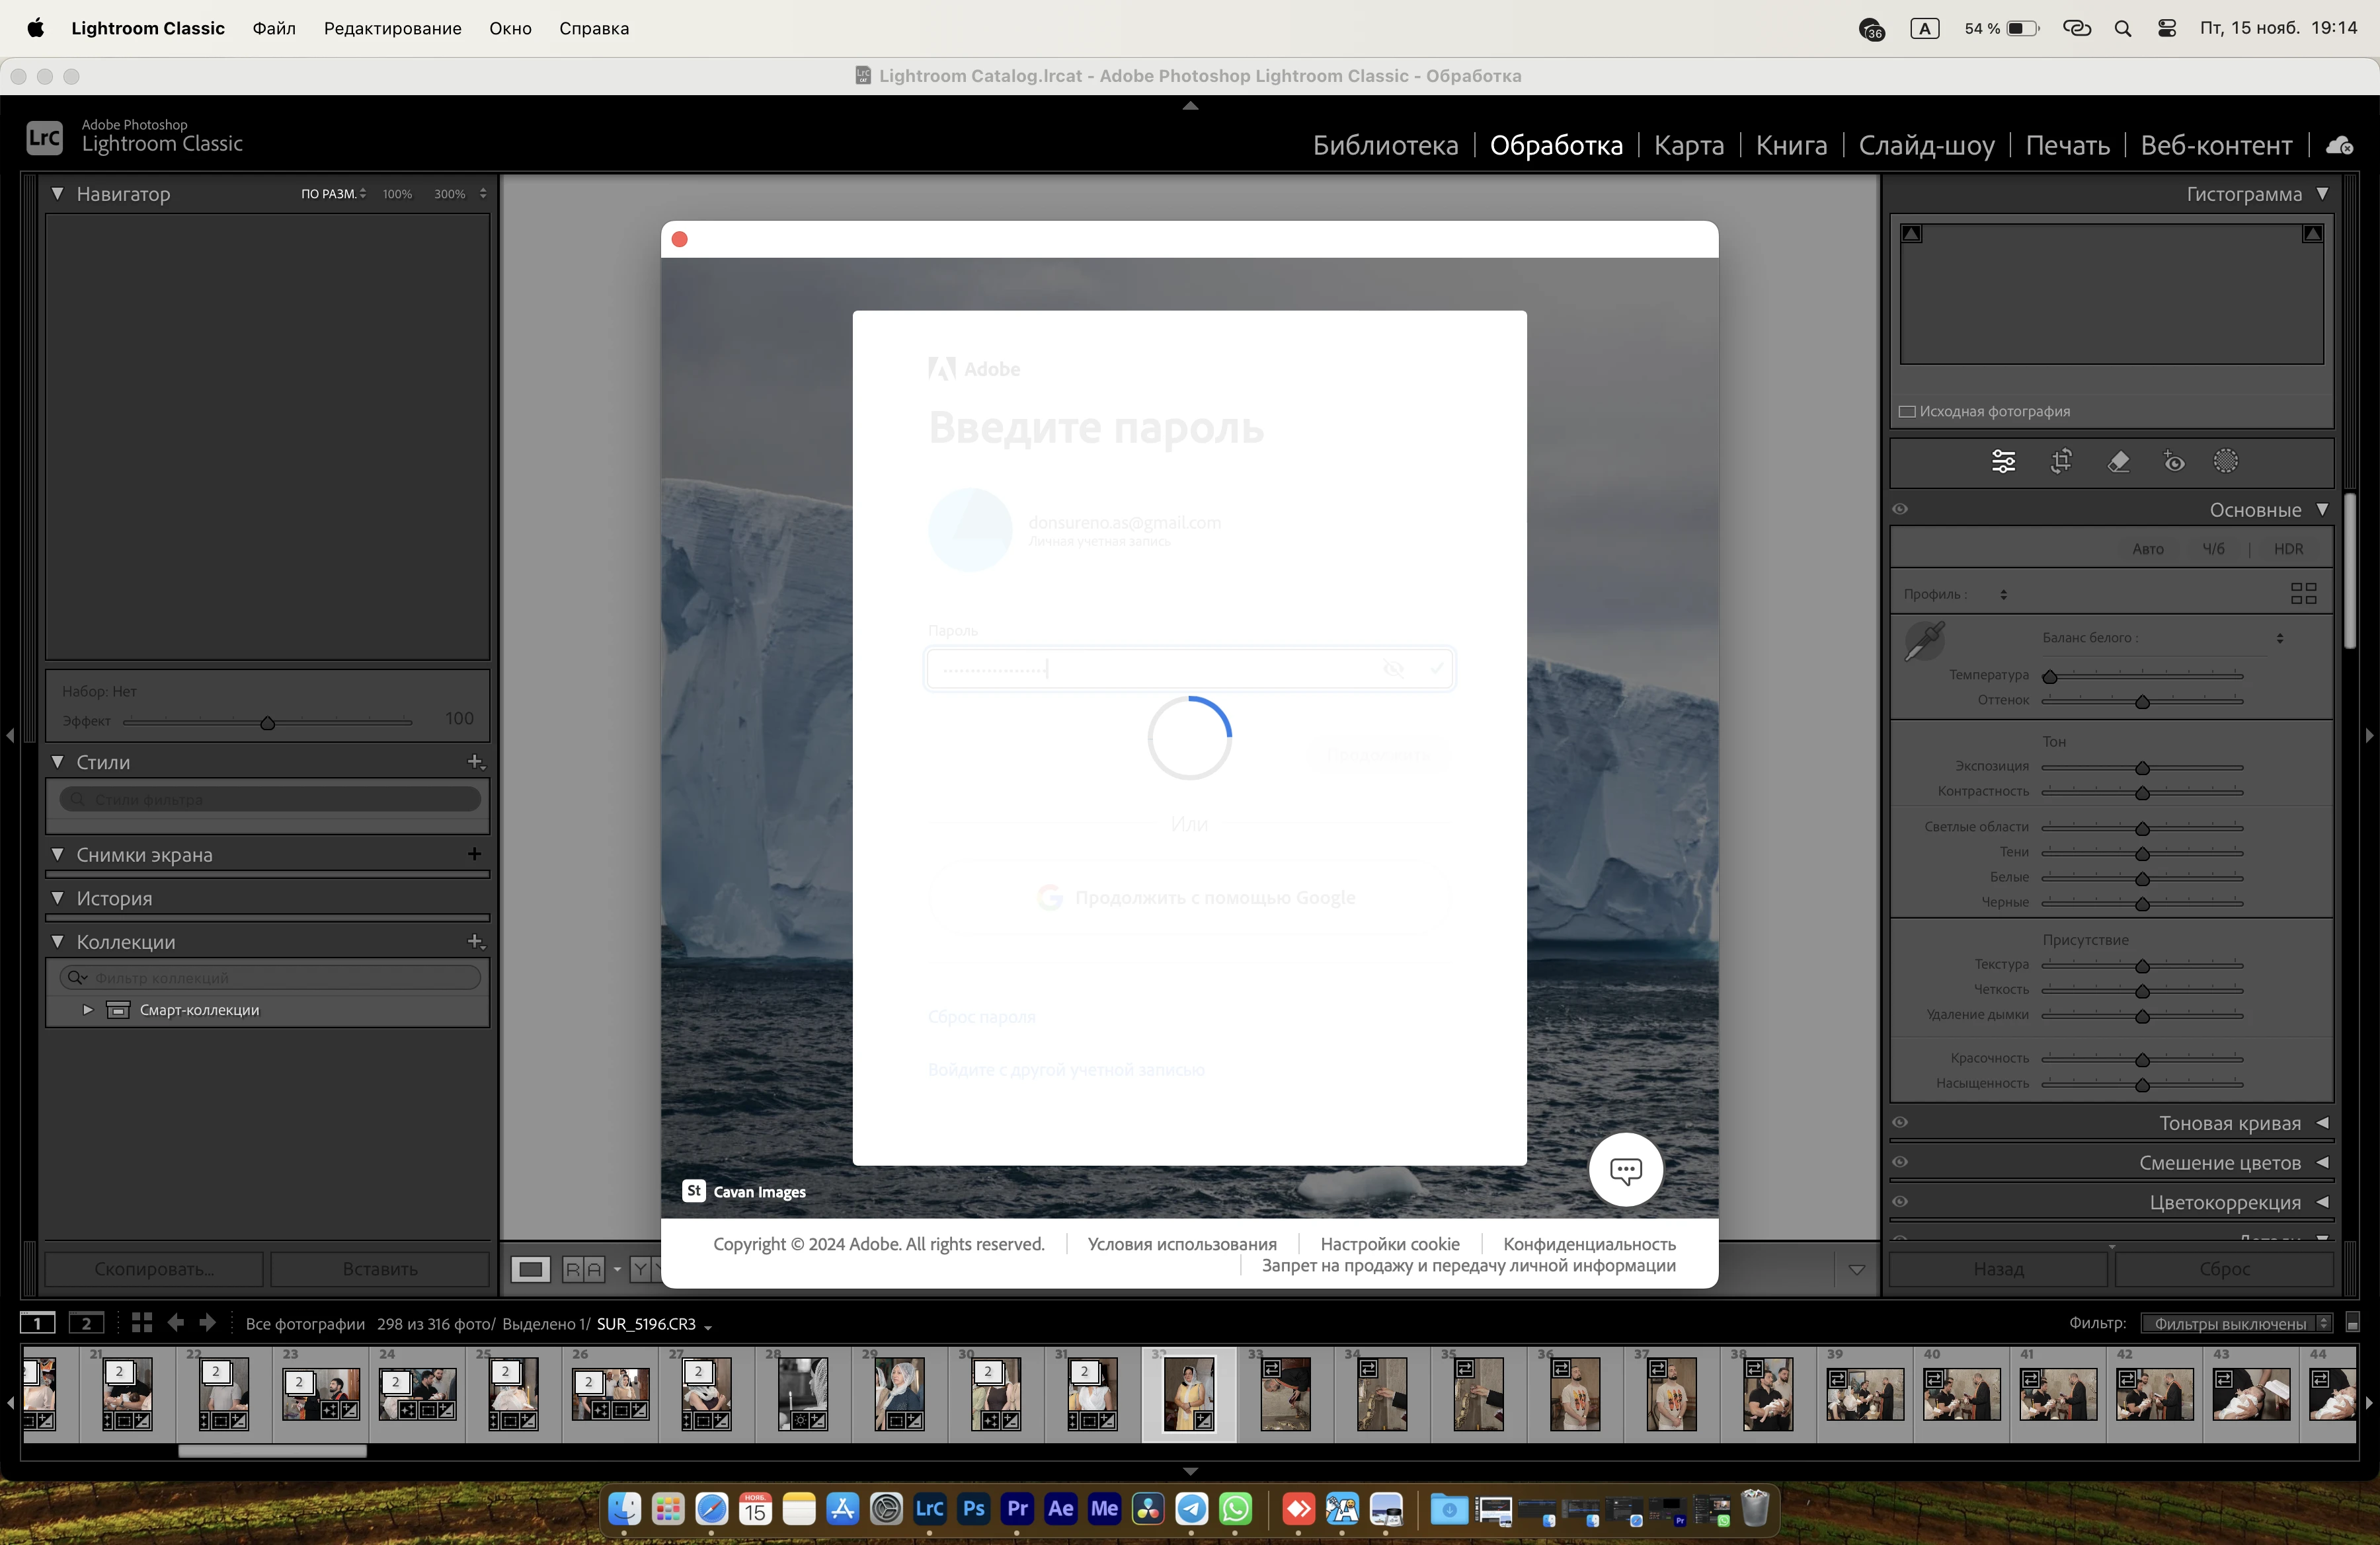Switch to the Книга module
Screen dimensions: 2380x1545
1791,146
